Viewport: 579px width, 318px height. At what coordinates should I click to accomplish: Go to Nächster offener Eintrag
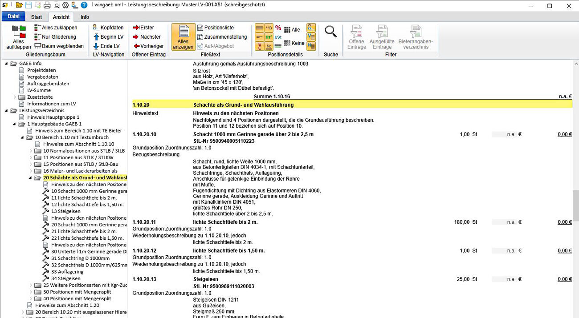point(147,37)
